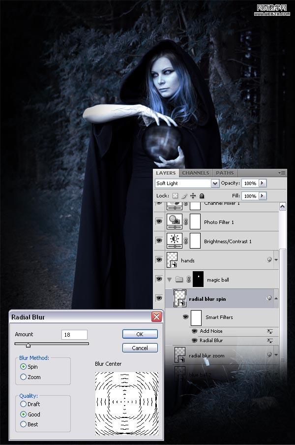Hide the Photo Filter 1 layer
Viewport: 295px width, 445px height.
[159, 222]
